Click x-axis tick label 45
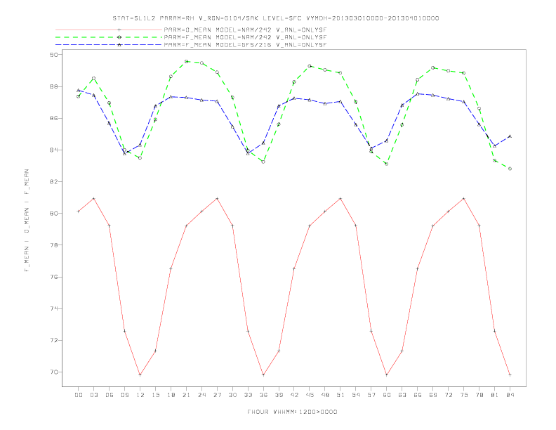Viewport: 556px width, 430px height. click(310, 395)
